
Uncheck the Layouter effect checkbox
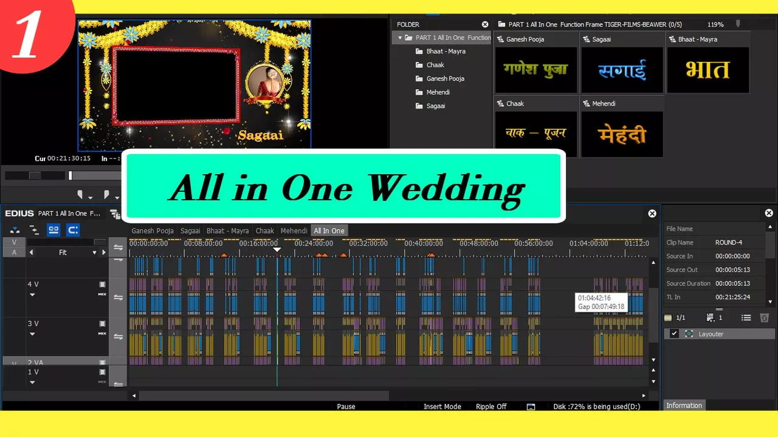click(x=674, y=334)
